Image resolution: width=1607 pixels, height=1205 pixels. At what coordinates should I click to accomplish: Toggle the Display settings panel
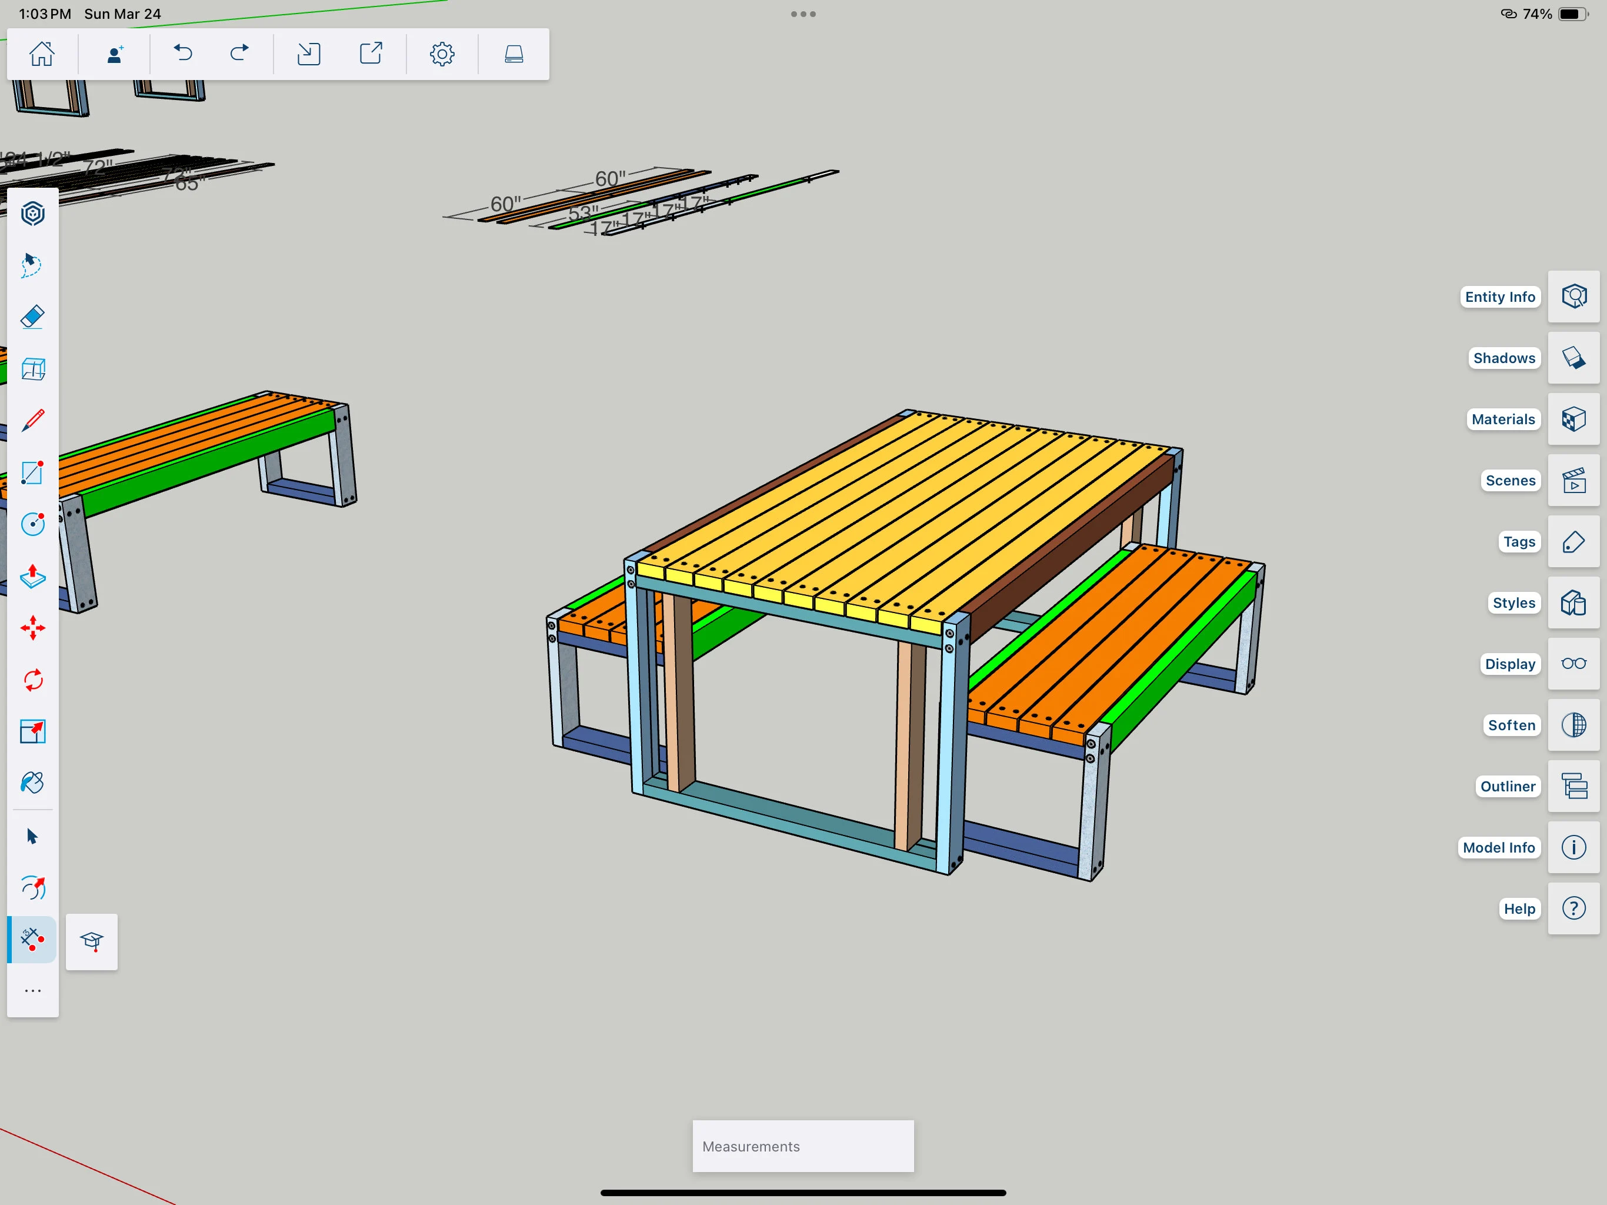1573,664
